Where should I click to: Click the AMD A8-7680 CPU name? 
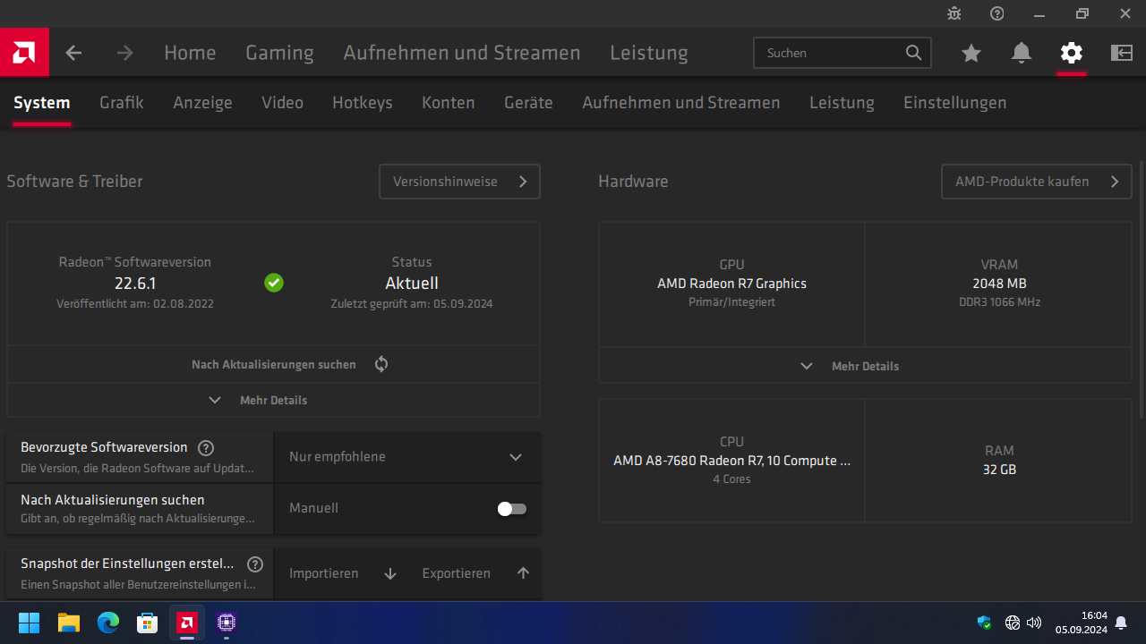731,461
